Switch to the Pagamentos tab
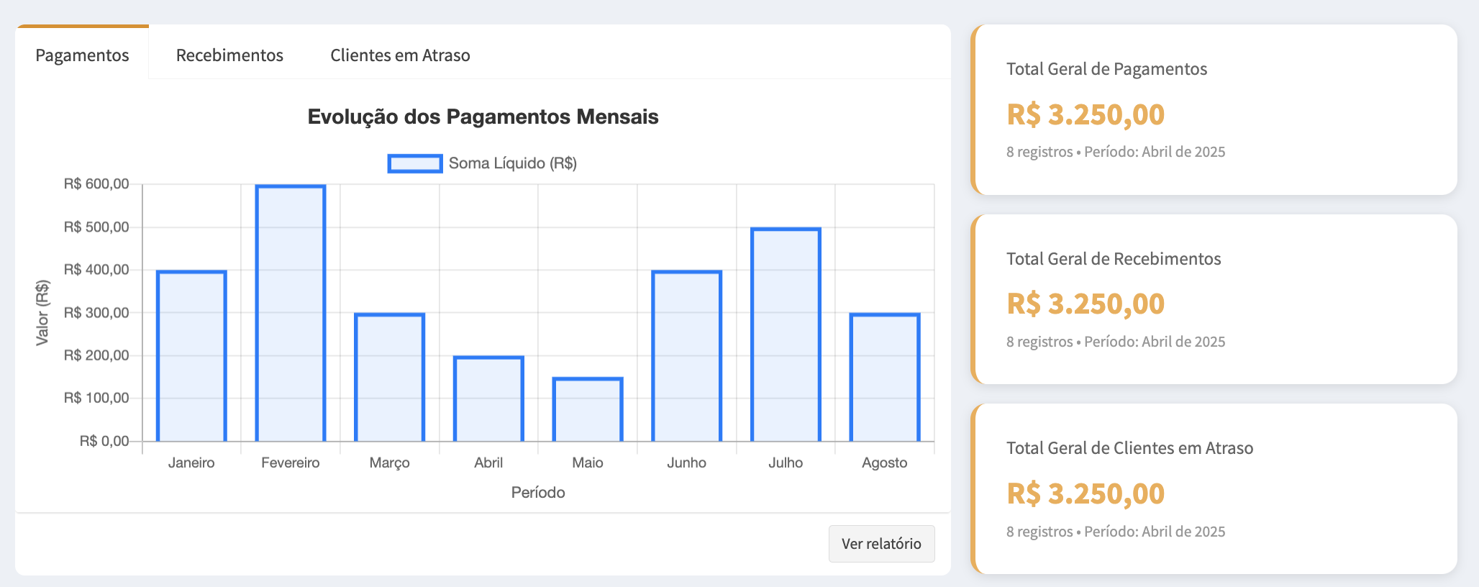 point(82,55)
